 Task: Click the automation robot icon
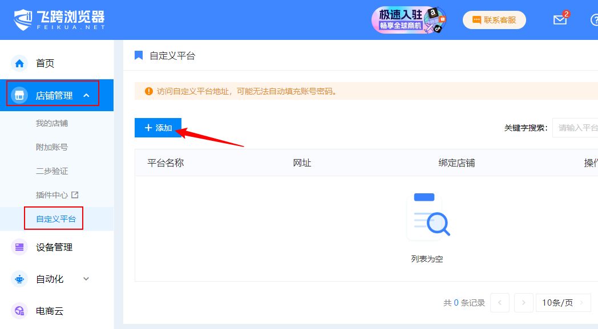click(x=19, y=279)
